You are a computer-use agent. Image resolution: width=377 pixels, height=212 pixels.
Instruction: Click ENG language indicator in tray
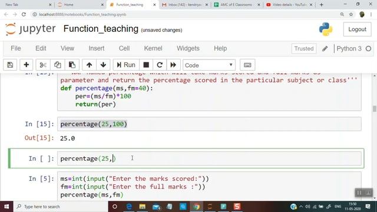pyautogui.click(x=338, y=207)
